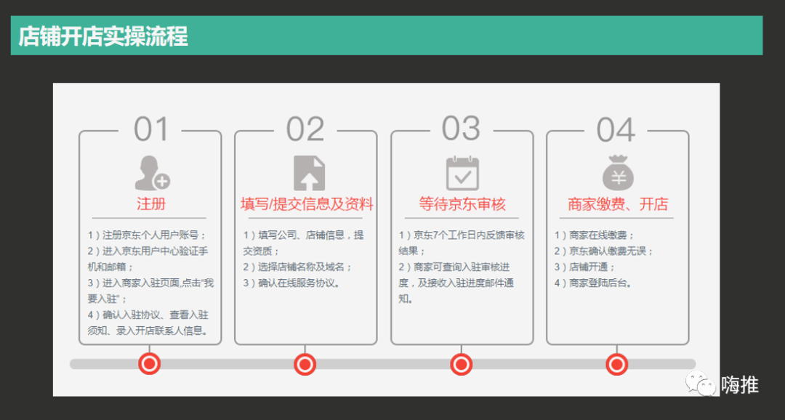Select the red timeline marker under step 03

(x=461, y=364)
